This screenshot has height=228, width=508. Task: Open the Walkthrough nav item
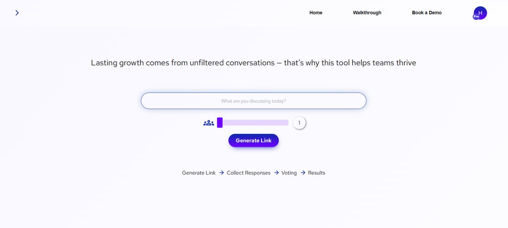367,13
